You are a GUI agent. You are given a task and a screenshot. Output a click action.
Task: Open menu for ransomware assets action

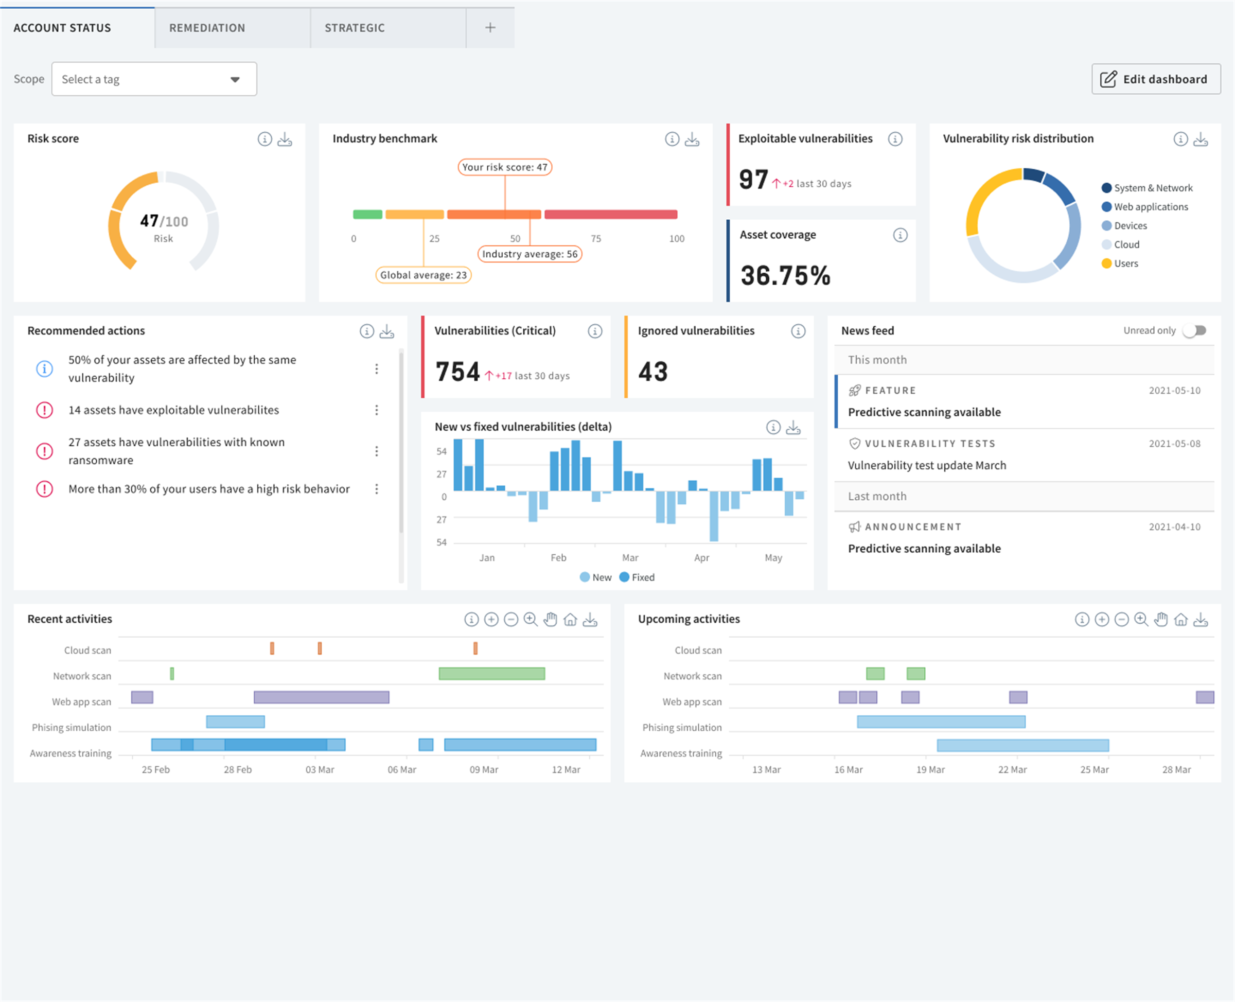click(x=377, y=451)
